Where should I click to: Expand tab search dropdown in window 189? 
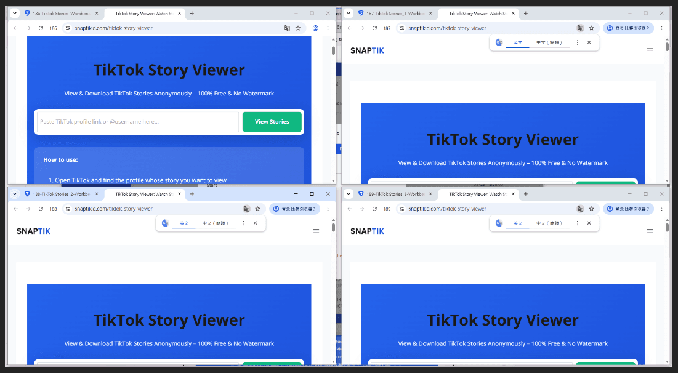click(349, 194)
